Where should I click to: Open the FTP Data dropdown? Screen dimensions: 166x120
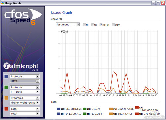tap(25, 92)
